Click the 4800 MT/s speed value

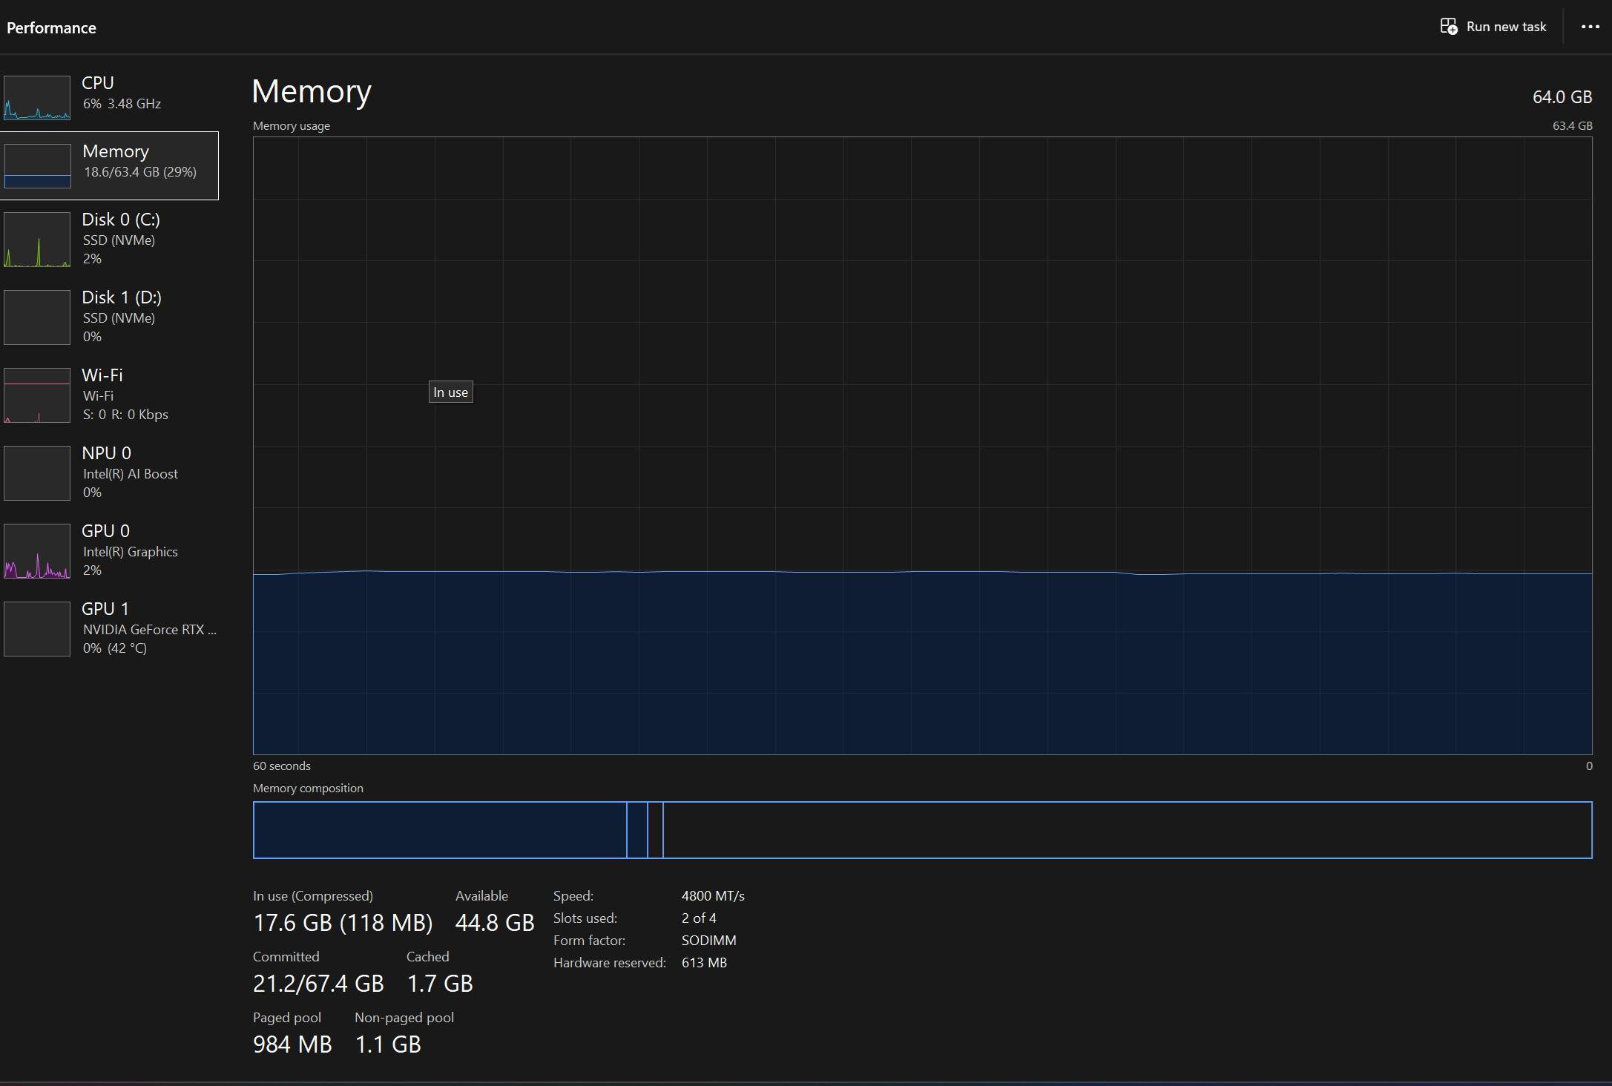pyautogui.click(x=712, y=896)
